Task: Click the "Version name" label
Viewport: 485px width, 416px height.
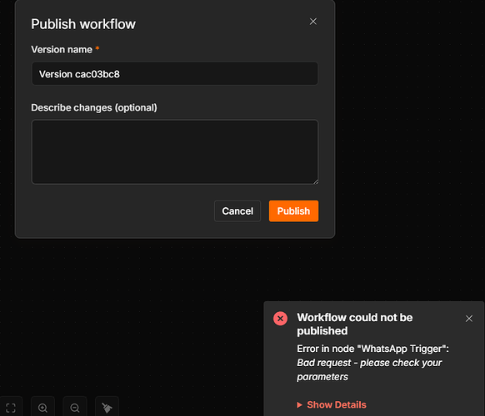Action: [x=62, y=49]
